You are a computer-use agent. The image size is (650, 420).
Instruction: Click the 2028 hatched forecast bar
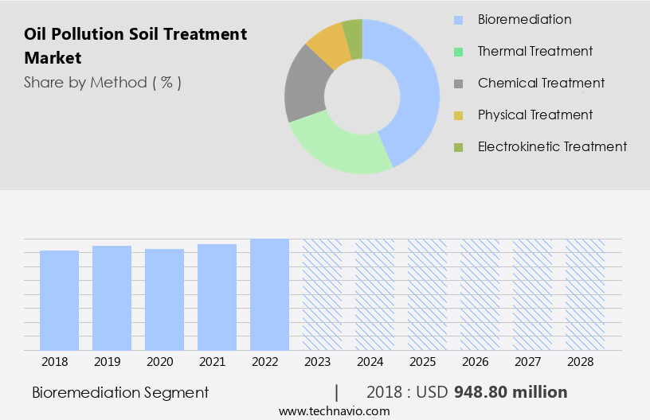[585, 294]
